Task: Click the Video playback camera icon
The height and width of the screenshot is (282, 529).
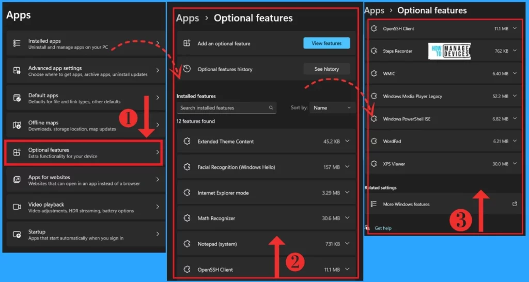Action: click(17, 207)
